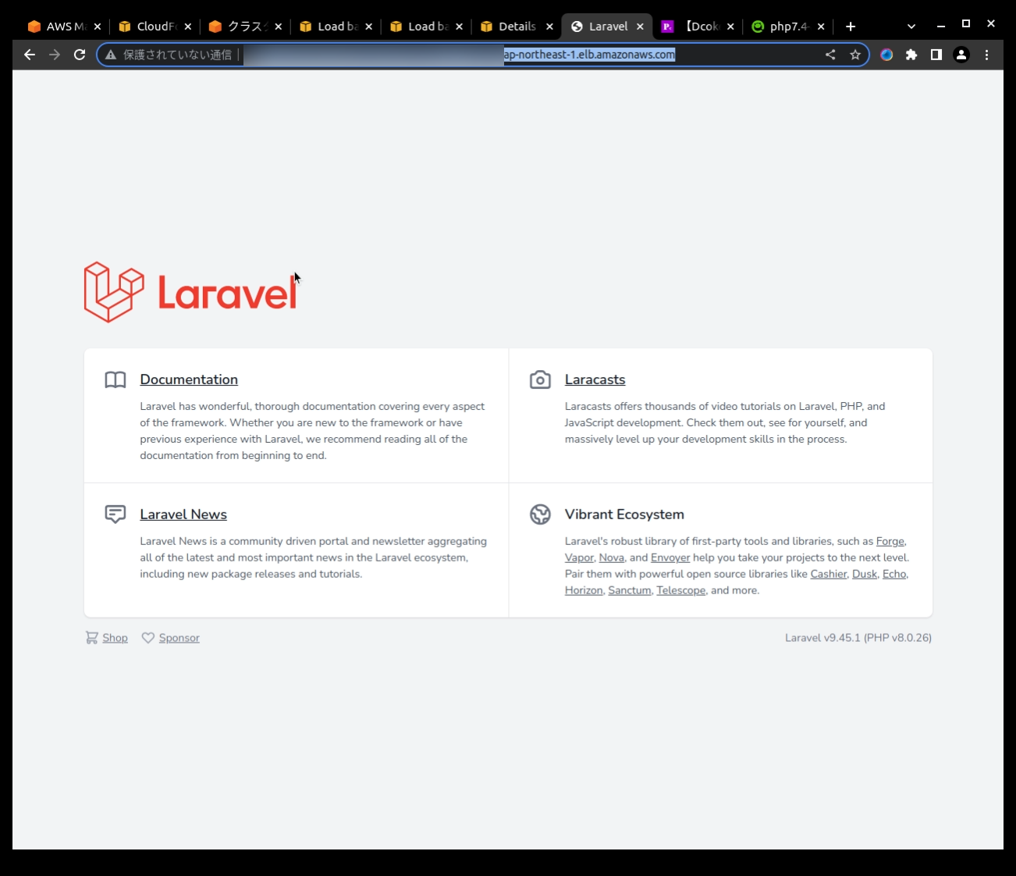
Task: Reload the page using the refresh icon
Action: (x=80, y=55)
